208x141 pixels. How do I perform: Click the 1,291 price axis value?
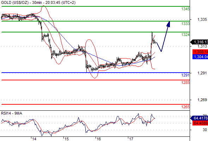(x=202, y=73)
